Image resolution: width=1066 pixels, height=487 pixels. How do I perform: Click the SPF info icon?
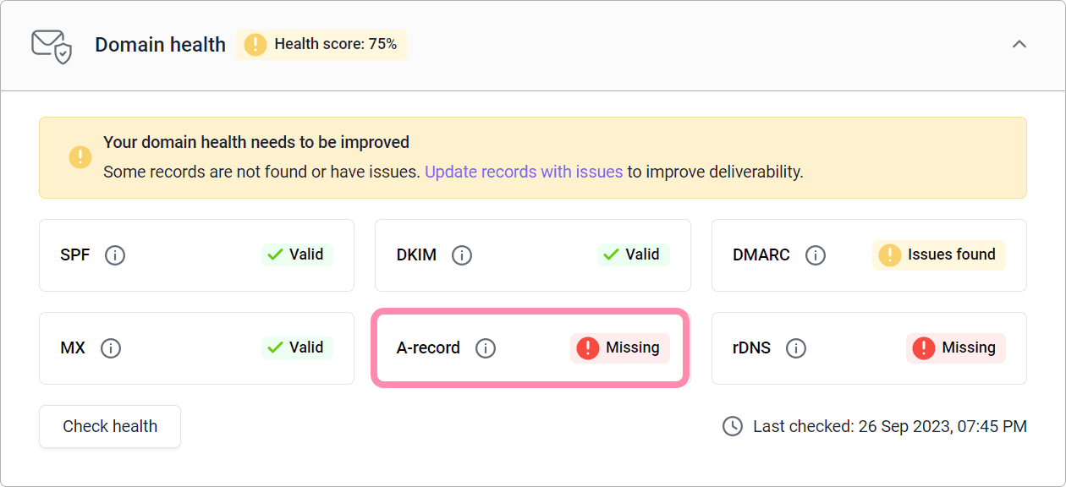115,254
